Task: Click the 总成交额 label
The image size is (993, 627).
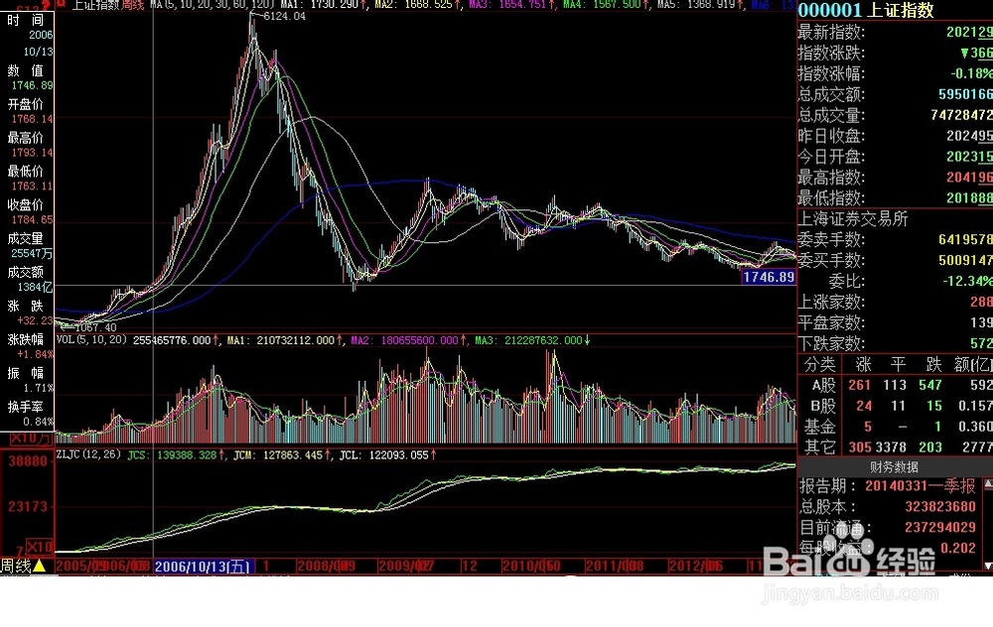Action: tap(831, 94)
